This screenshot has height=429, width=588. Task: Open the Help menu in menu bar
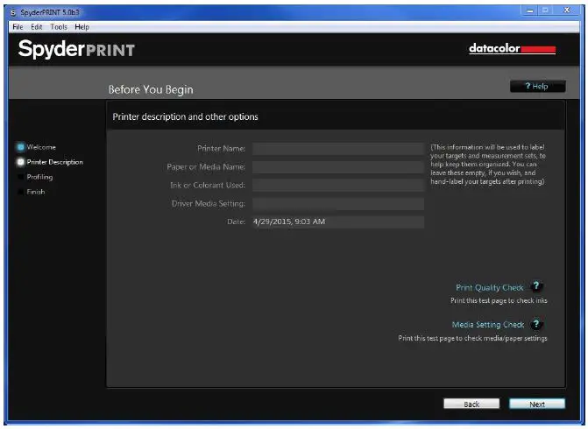tap(81, 27)
